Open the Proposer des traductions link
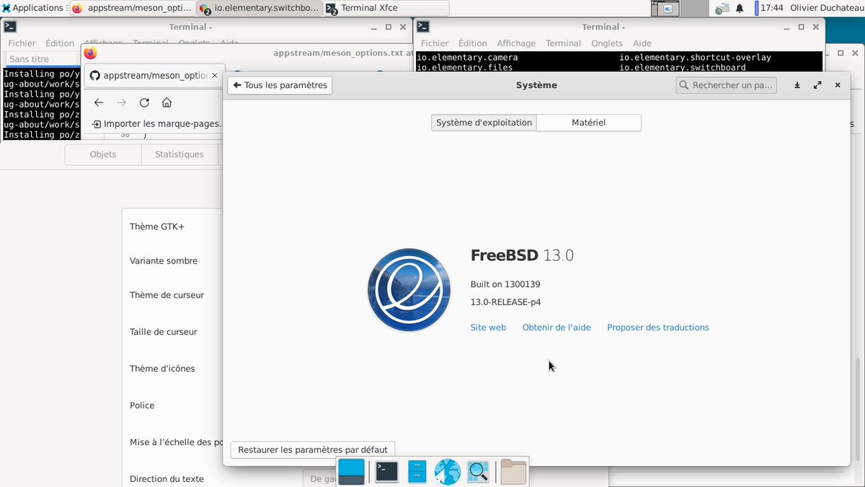The image size is (865, 487). click(658, 328)
